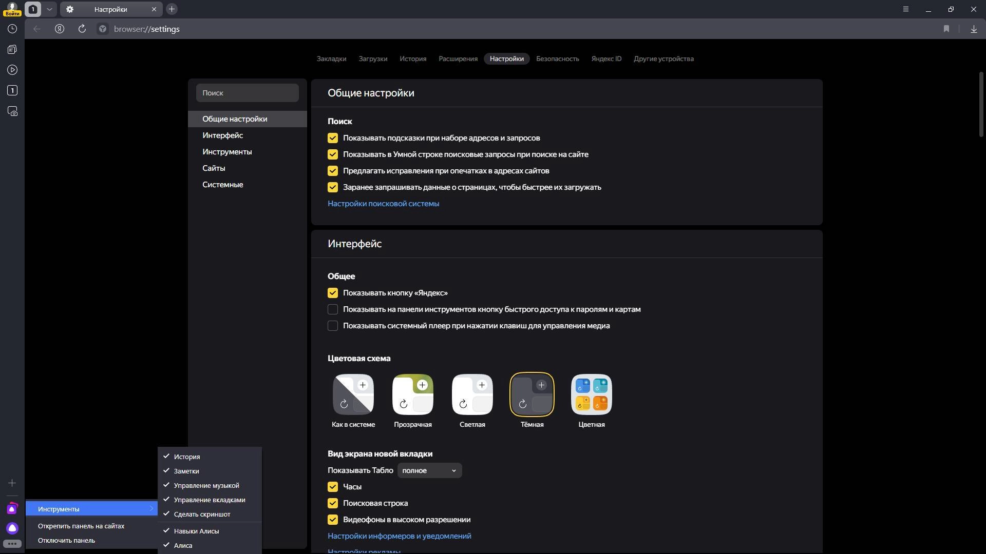
Task: Toggle Показывать в Умной строке поисковые запросы
Action: (x=333, y=154)
